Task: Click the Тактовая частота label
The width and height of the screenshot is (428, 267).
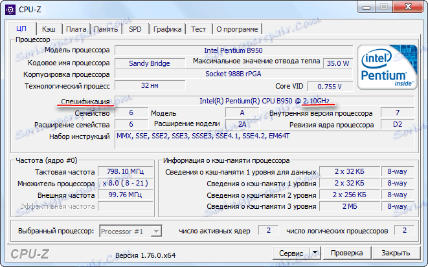Action: (65, 172)
